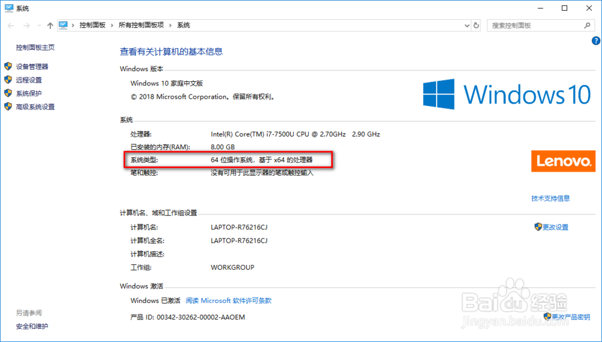Select 控制面板 breadcrumb in address bar
This screenshot has height=342, width=602.
point(92,25)
